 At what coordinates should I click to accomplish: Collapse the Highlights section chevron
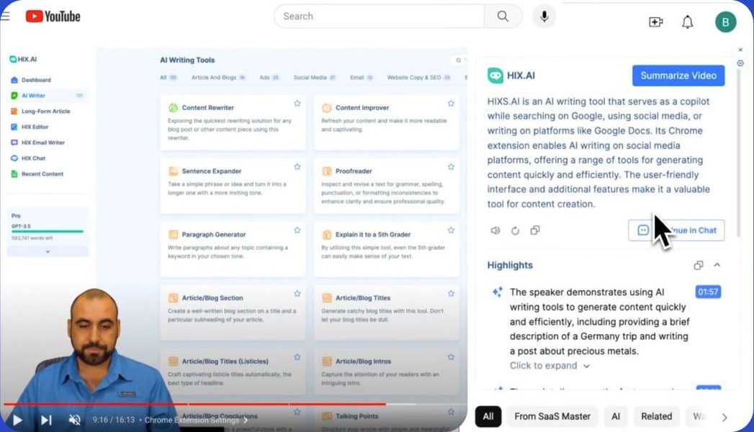pos(717,265)
